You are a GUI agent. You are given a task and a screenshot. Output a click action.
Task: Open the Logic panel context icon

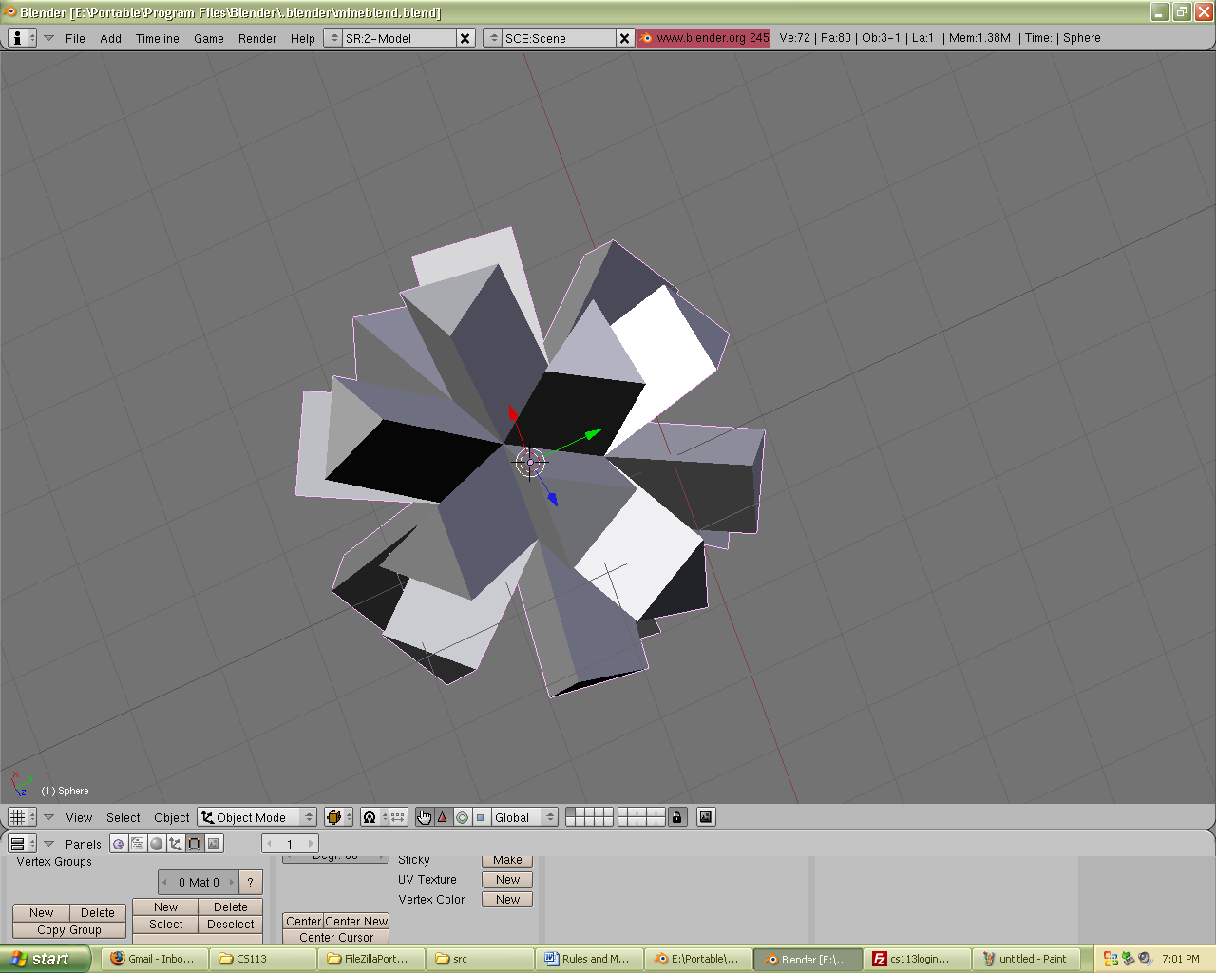[x=119, y=844]
